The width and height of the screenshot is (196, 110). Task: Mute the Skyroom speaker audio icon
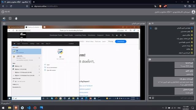(4, 18)
